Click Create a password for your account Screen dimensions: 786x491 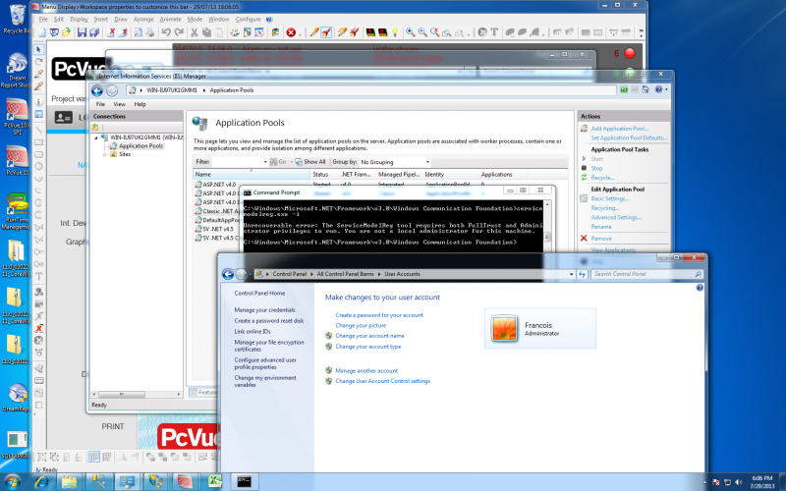click(379, 315)
